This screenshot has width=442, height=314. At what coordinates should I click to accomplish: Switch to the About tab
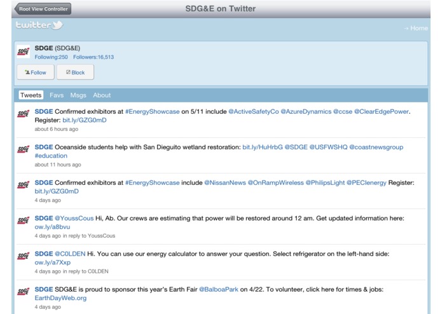tap(102, 95)
